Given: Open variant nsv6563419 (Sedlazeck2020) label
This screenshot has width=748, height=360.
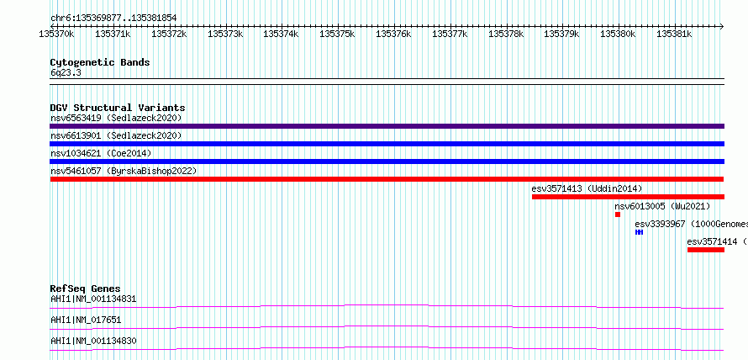Looking at the screenshot, I should click(x=116, y=118).
